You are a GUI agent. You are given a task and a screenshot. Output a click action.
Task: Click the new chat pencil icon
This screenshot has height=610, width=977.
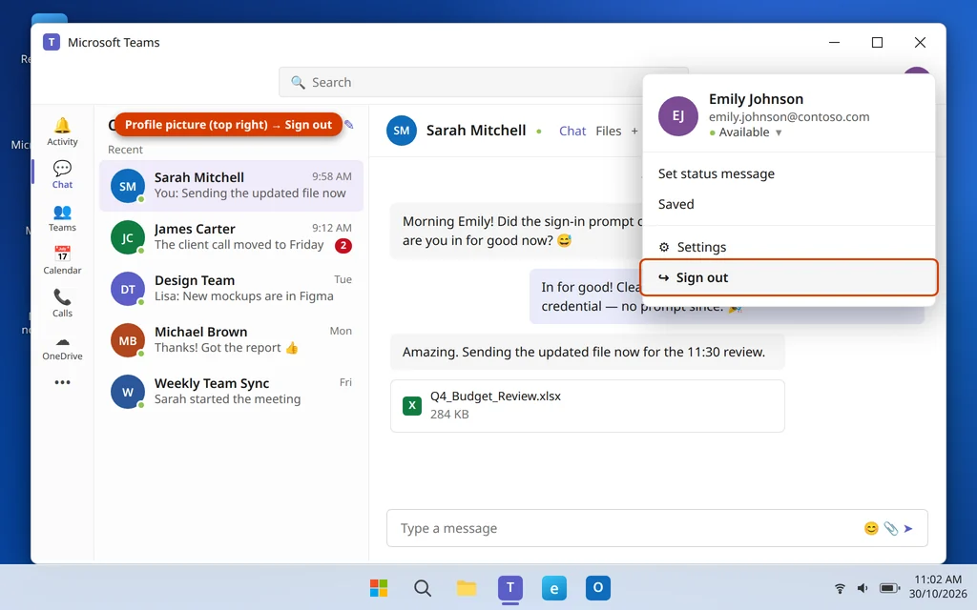coord(349,125)
